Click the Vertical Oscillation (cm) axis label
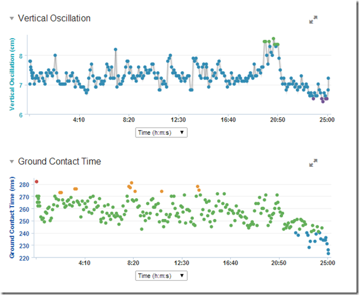 [12, 74]
